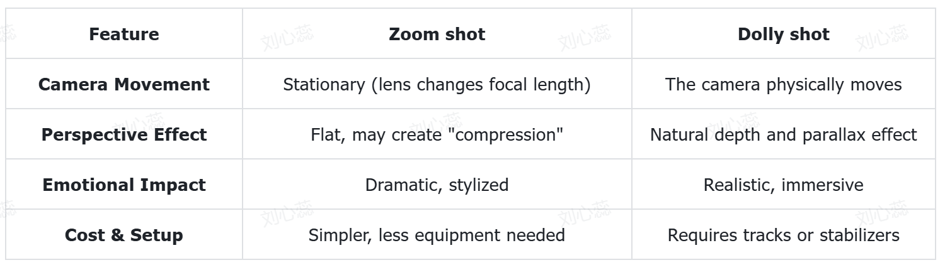Select "The camera physically moves" cell
Image resolution: width=945 pixels, height=265 pixels.
pyautogui.click(x=783, y=84)
